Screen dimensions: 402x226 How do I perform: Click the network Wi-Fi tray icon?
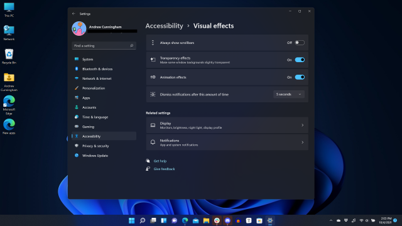pyautogui.click(x=361, y=220)
